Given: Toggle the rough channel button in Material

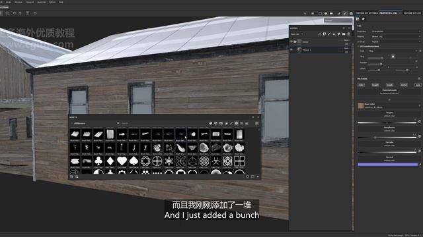Looking at the screenshot, I should click(x=389, y=85).
